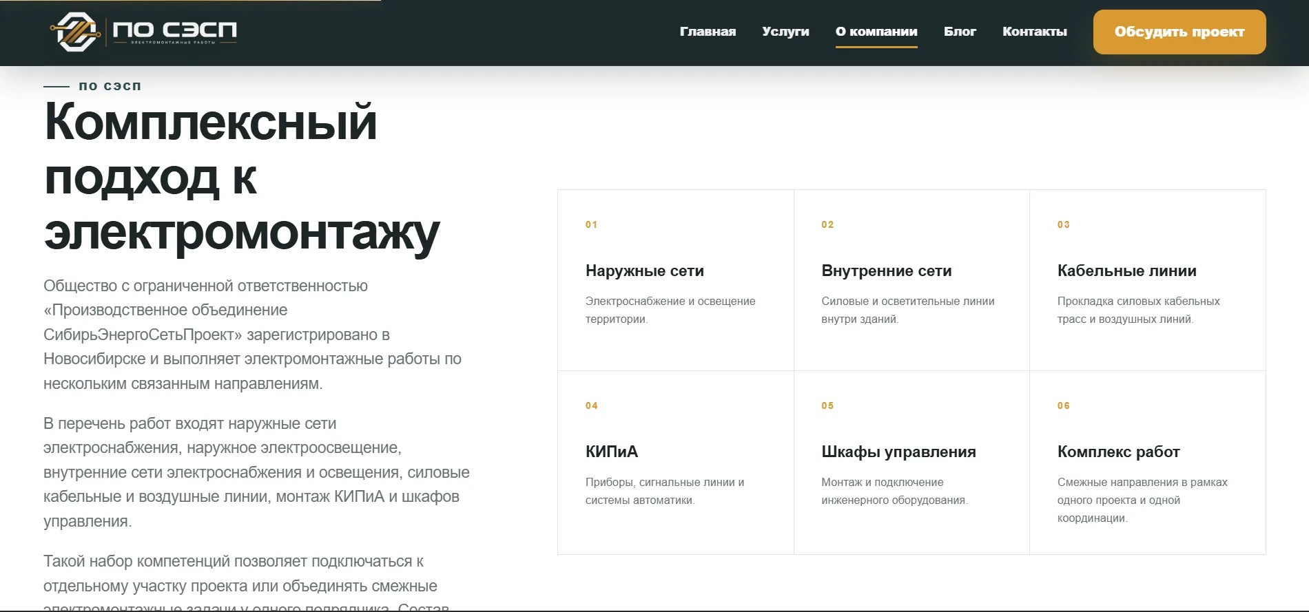This screenshot has height=612, width=1309.
Task: Click text 'Монтаж и подключение инженерного оборудования.'
Action: (895, 491)
